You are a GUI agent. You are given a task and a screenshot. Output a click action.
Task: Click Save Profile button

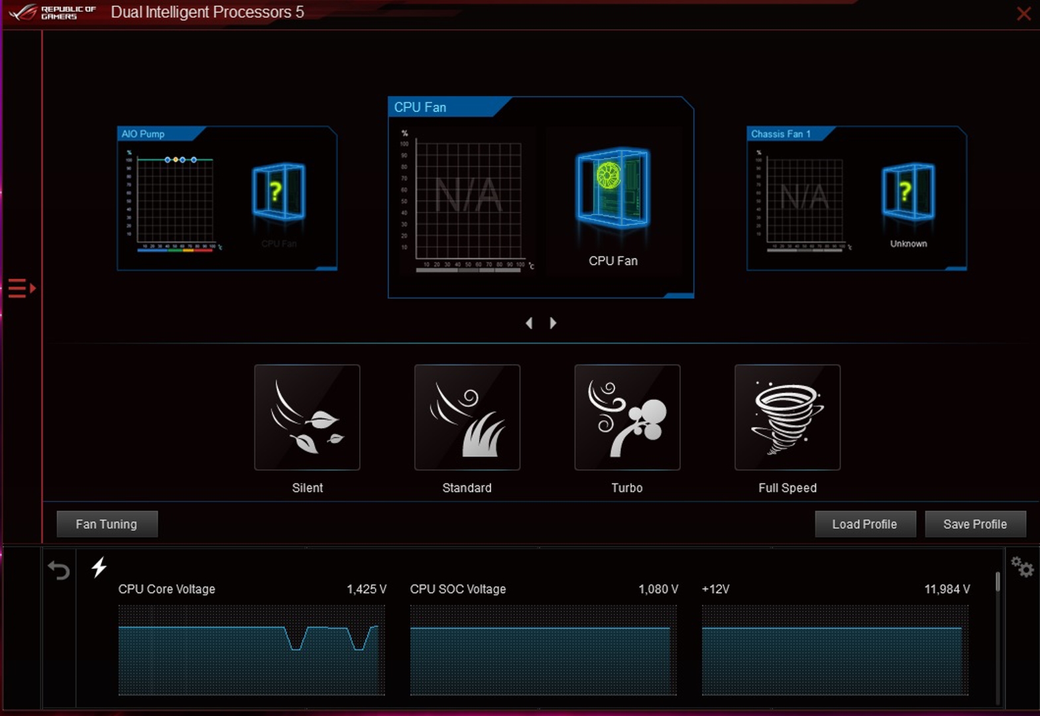click(975, 524)
